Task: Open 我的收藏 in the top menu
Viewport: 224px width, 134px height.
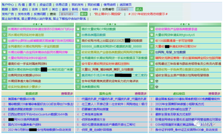Action: click(93, 5)
